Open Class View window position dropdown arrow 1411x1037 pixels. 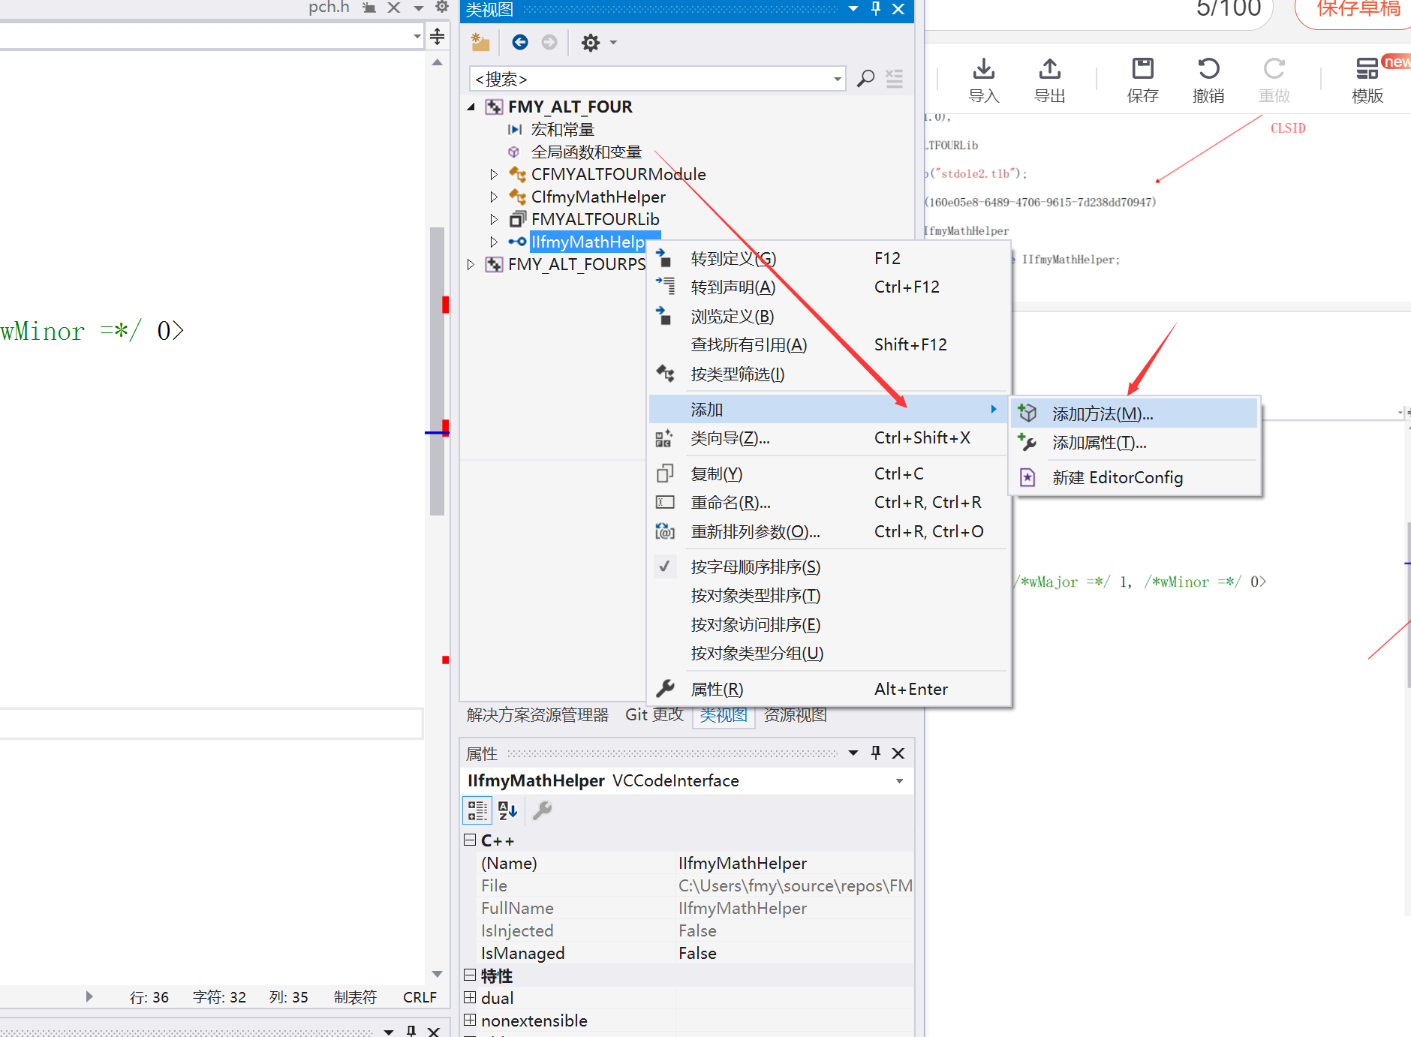853,9
